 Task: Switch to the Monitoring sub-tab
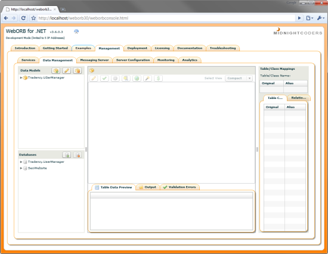click(166, 60)
